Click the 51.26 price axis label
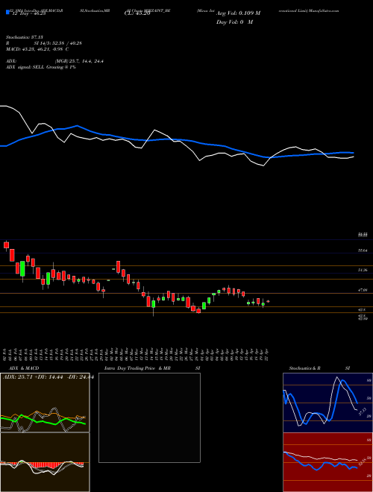This screenshot has height=492, width=373. [363, 270]
